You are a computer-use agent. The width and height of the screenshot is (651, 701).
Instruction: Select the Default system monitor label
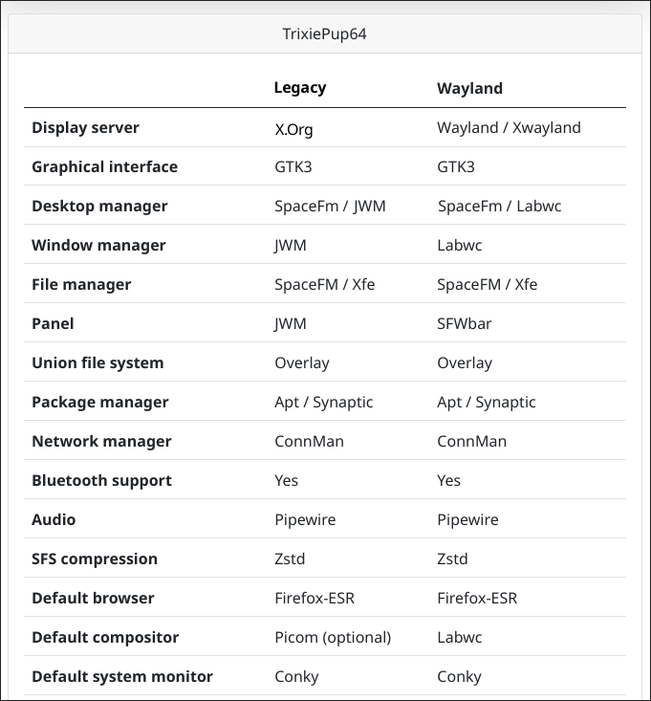coord(122,676)
